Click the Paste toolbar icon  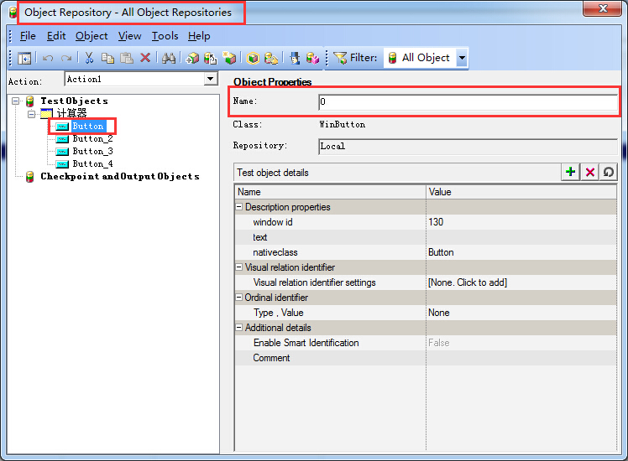tap(127, 58)
